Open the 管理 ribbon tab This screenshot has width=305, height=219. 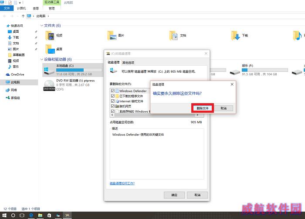click(x=51, y=8)
